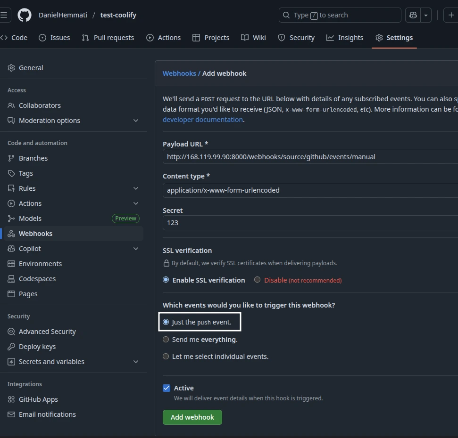This screenshot has height=438, width=458.
Task: Open the navigation hamburger menu
Action: tap(4, 15)
